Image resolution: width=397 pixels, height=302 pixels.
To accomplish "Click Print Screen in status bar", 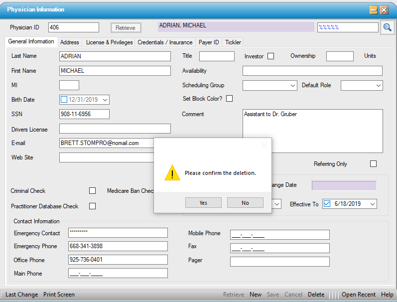I will 59,295.
